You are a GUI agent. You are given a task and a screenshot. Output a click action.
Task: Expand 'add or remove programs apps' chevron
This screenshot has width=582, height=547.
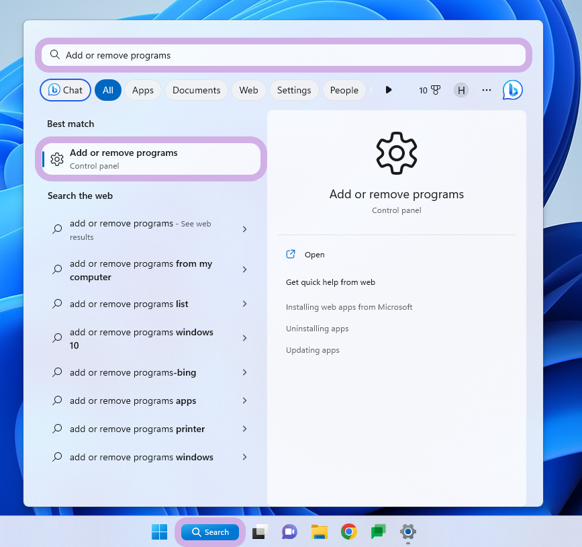244,401
